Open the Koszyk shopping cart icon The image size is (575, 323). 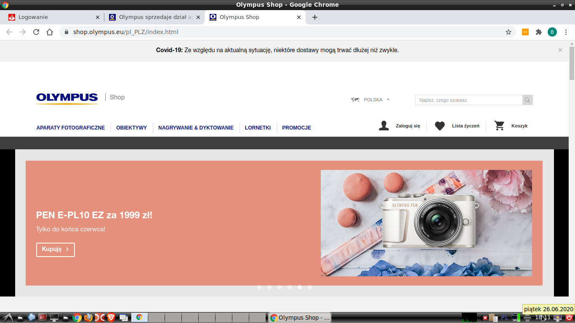click(499, 126)
